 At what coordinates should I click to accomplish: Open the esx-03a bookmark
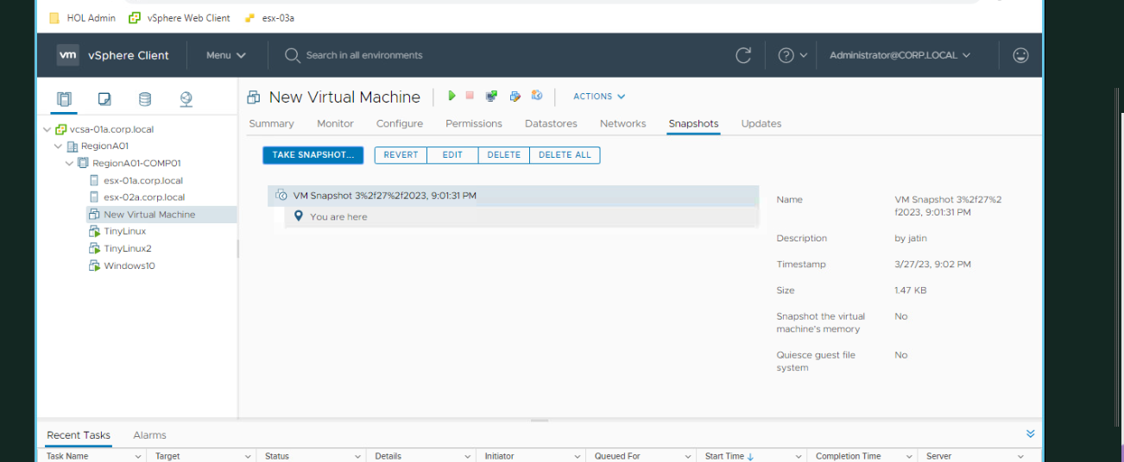click(268, 17)
